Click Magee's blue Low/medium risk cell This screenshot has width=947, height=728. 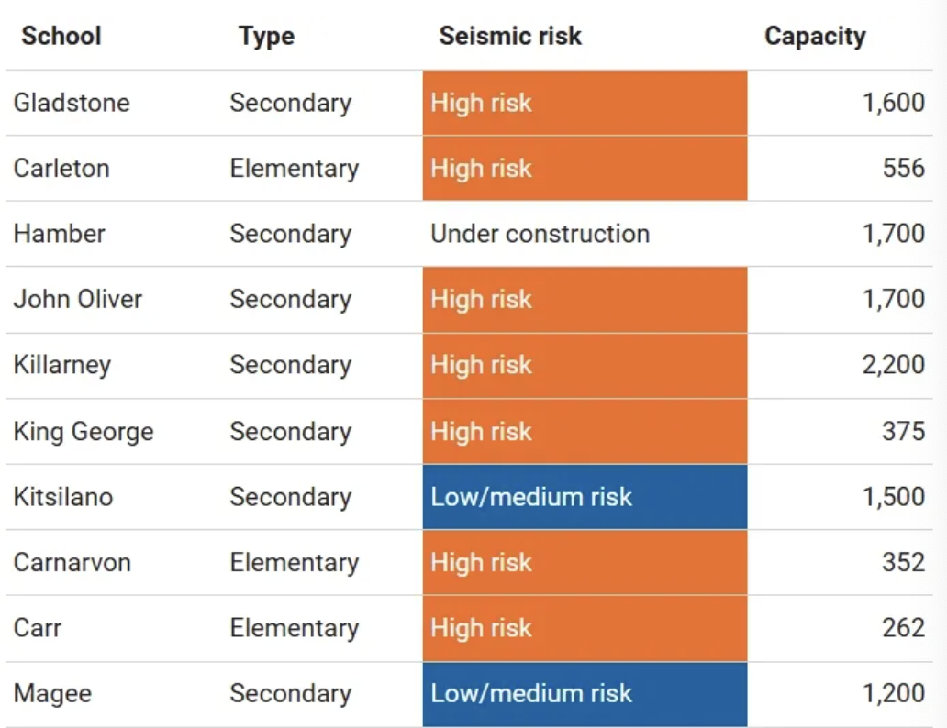[x=585, y=693]
